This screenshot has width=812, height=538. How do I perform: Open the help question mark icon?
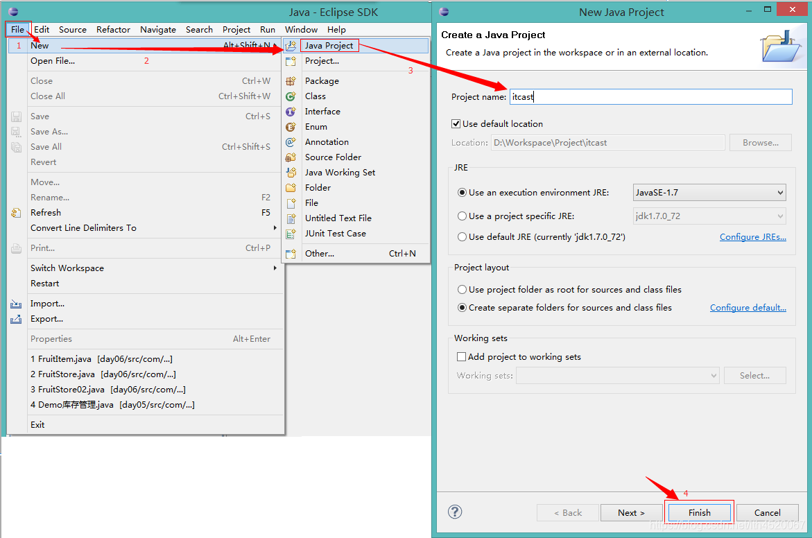tap(455, 512)
